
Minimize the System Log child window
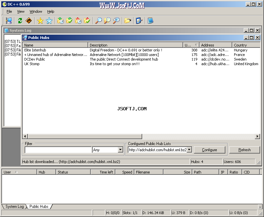(x=246, y=30)
